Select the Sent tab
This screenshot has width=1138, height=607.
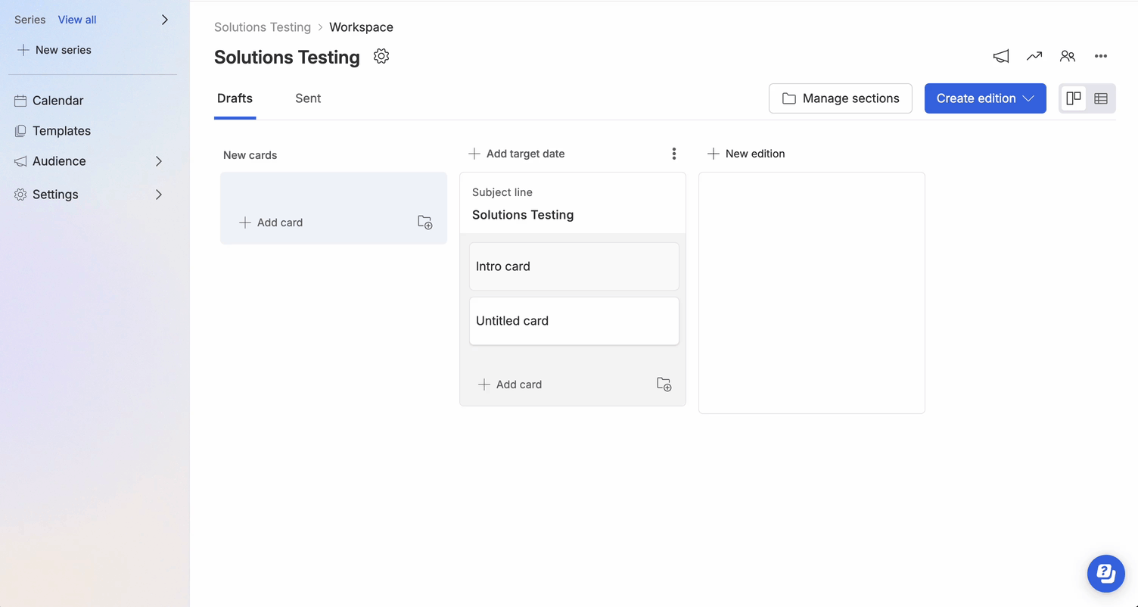pos(308,98)
